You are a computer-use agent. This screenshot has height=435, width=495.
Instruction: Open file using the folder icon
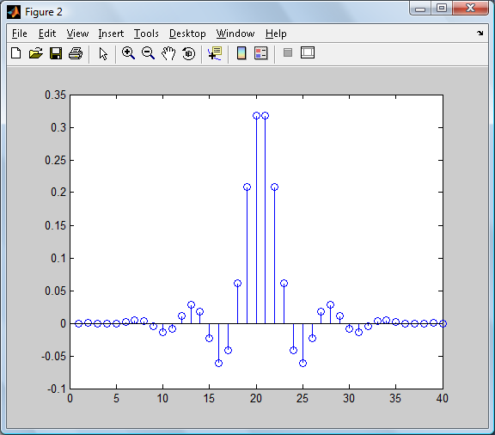[36, 53]
